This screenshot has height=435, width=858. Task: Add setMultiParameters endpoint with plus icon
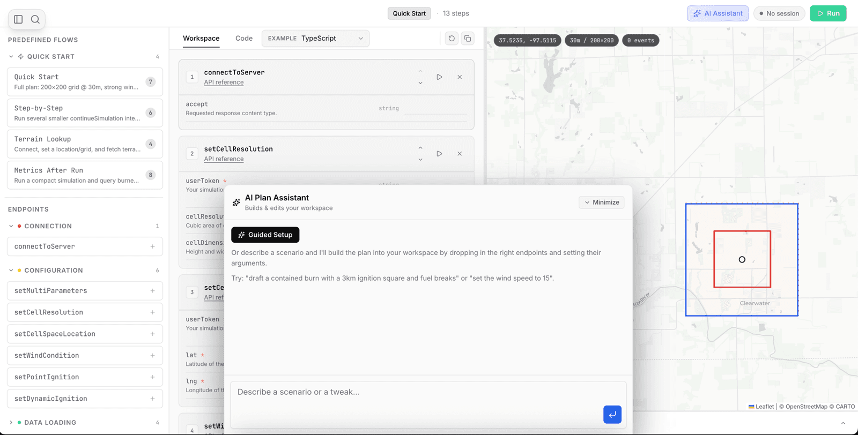tap(153, 291)
